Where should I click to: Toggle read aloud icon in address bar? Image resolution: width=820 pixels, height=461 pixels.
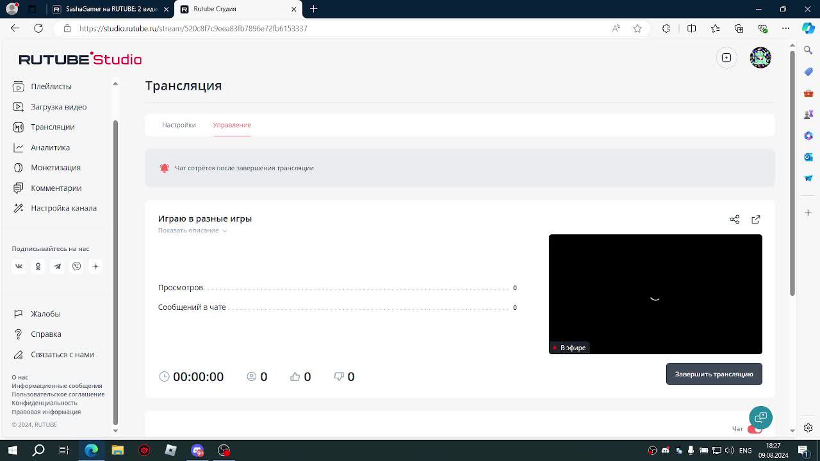coord(616,28)
